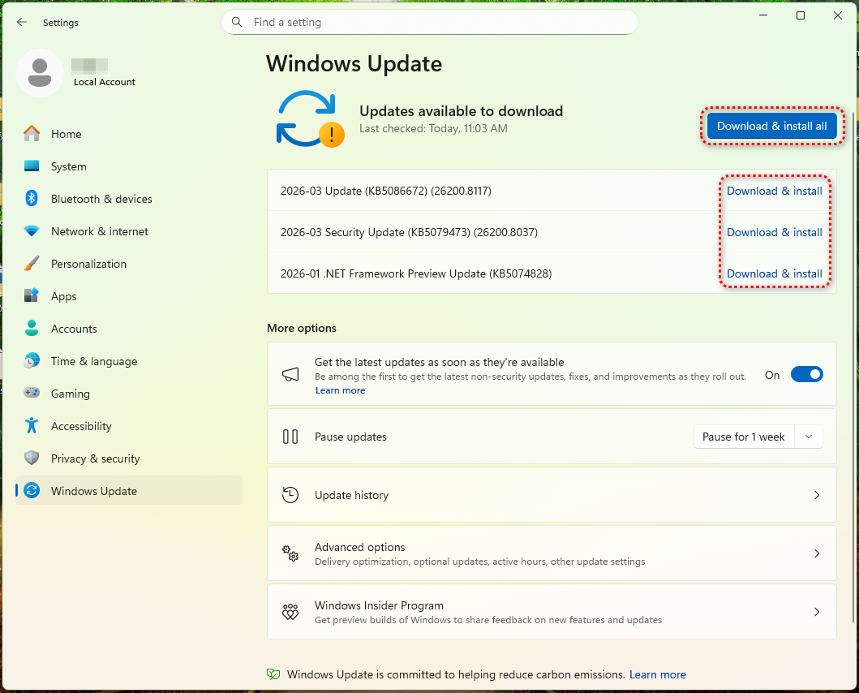Open Bluetooth & devices via its icon
This screenshot has height=693, width=859.
pos(32,199)
